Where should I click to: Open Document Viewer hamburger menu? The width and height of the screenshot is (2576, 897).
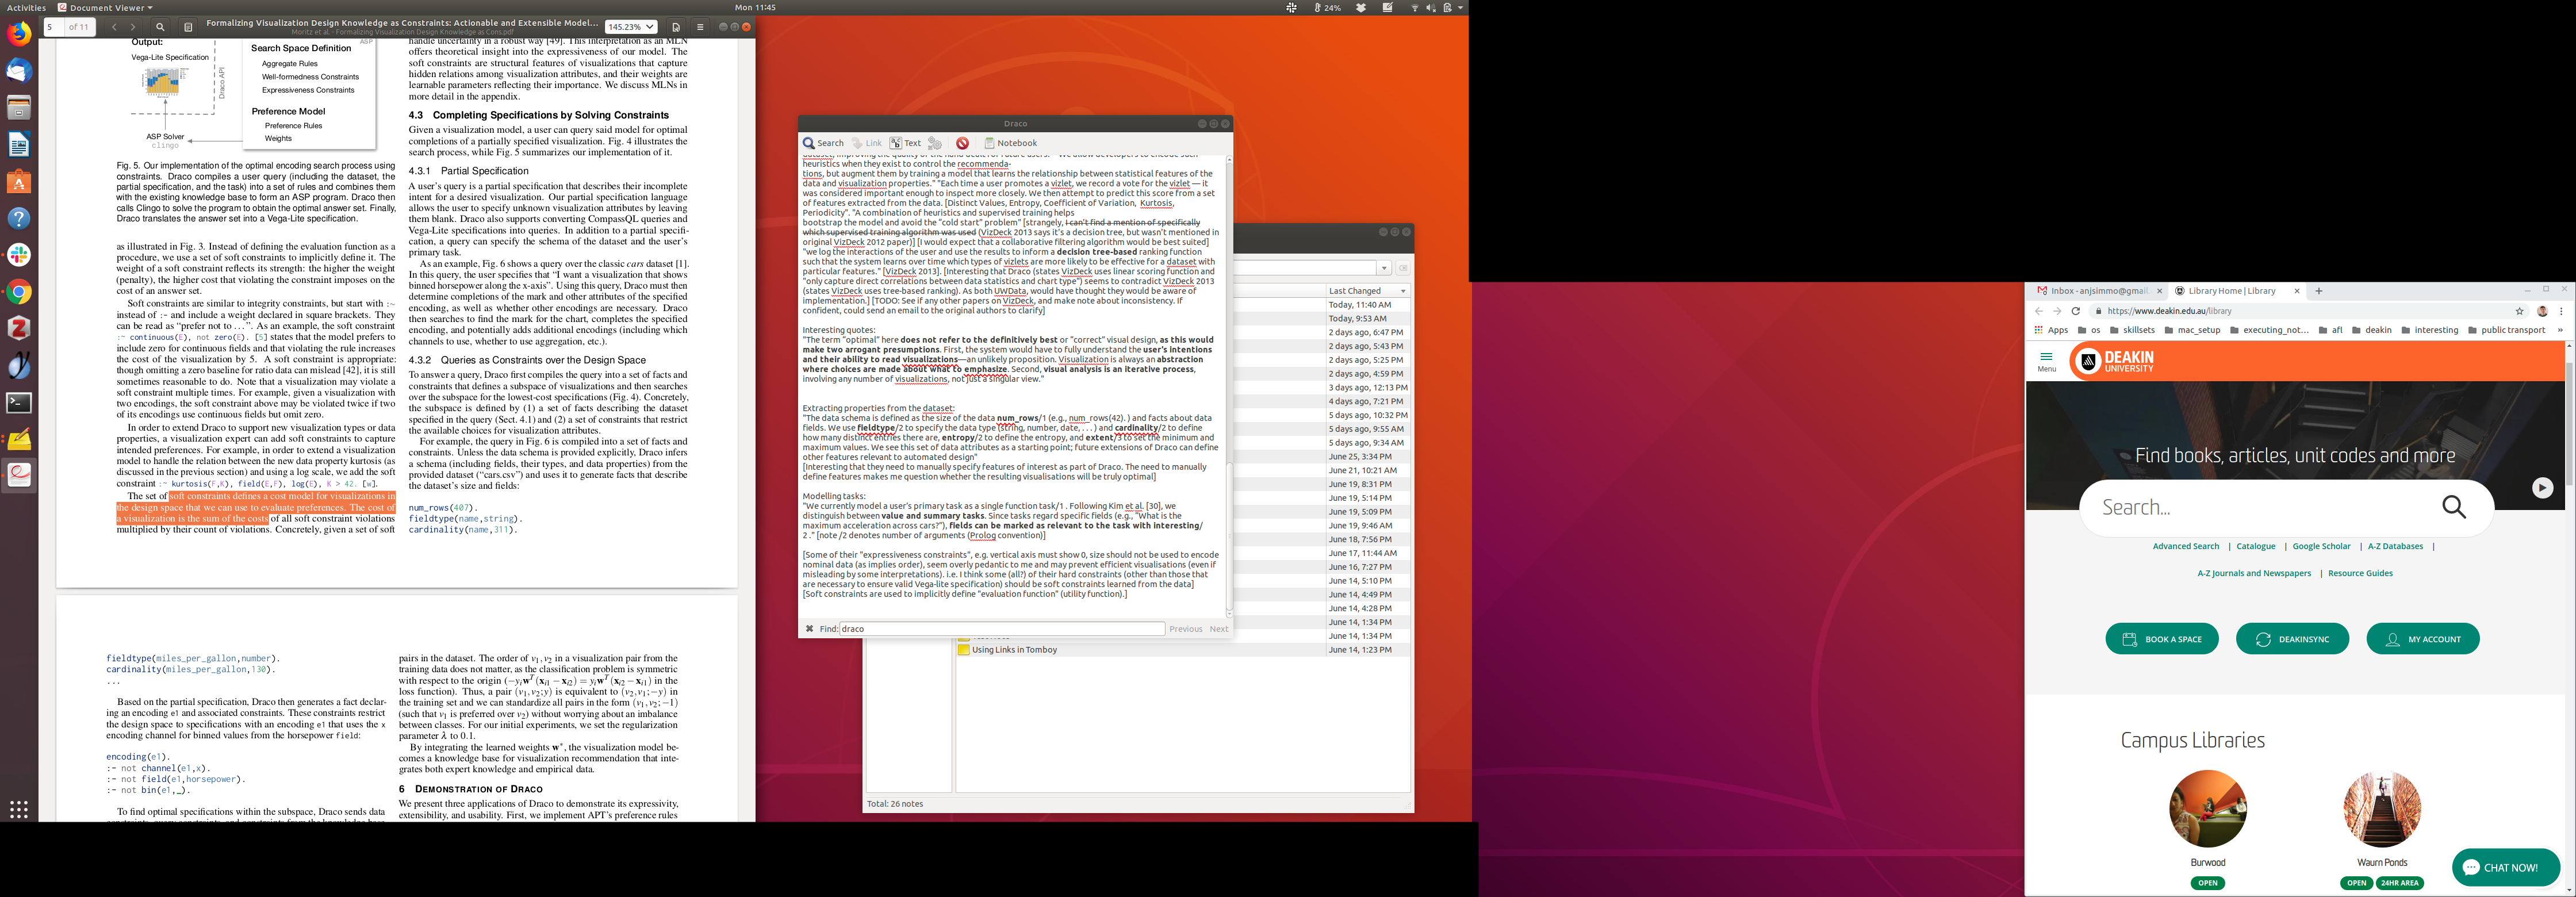point(700,27)
